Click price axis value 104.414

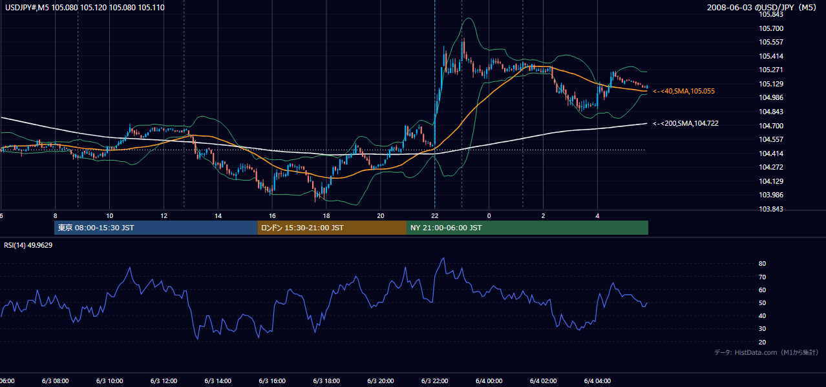pyautogui.click(x=770, y=154)
